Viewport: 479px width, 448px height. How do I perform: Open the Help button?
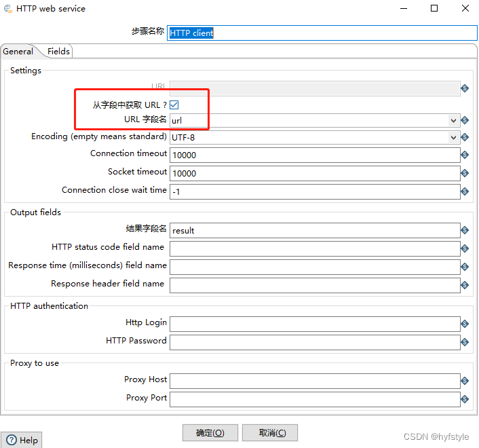click(22, 440)
